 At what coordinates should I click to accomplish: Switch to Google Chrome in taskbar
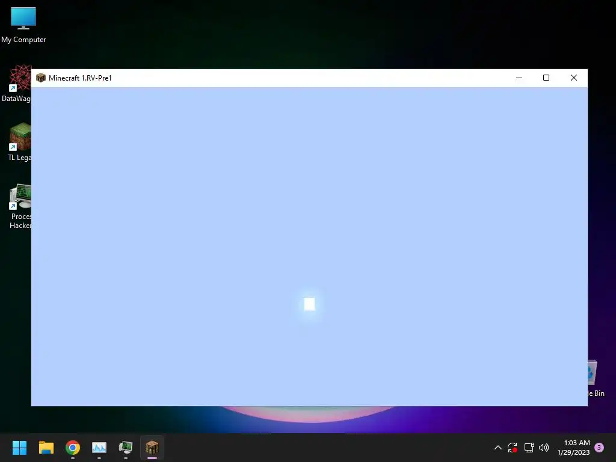point(73,448)
